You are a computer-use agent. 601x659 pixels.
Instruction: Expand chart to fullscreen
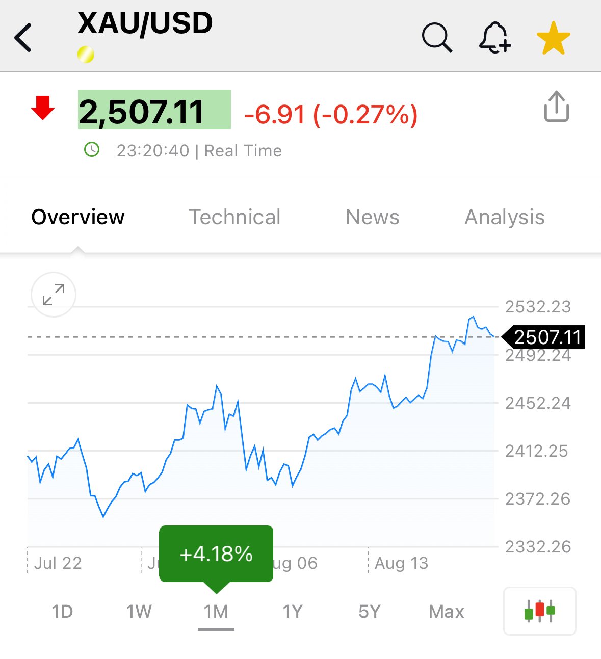(x=54, y=295)
